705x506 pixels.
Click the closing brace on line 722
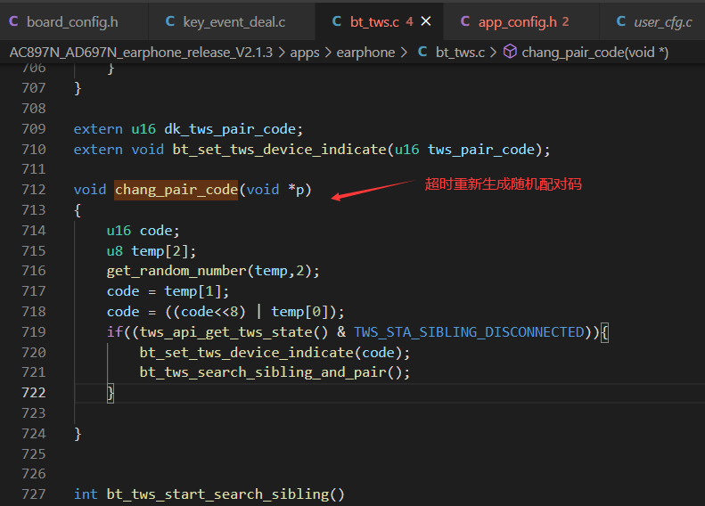111,393
